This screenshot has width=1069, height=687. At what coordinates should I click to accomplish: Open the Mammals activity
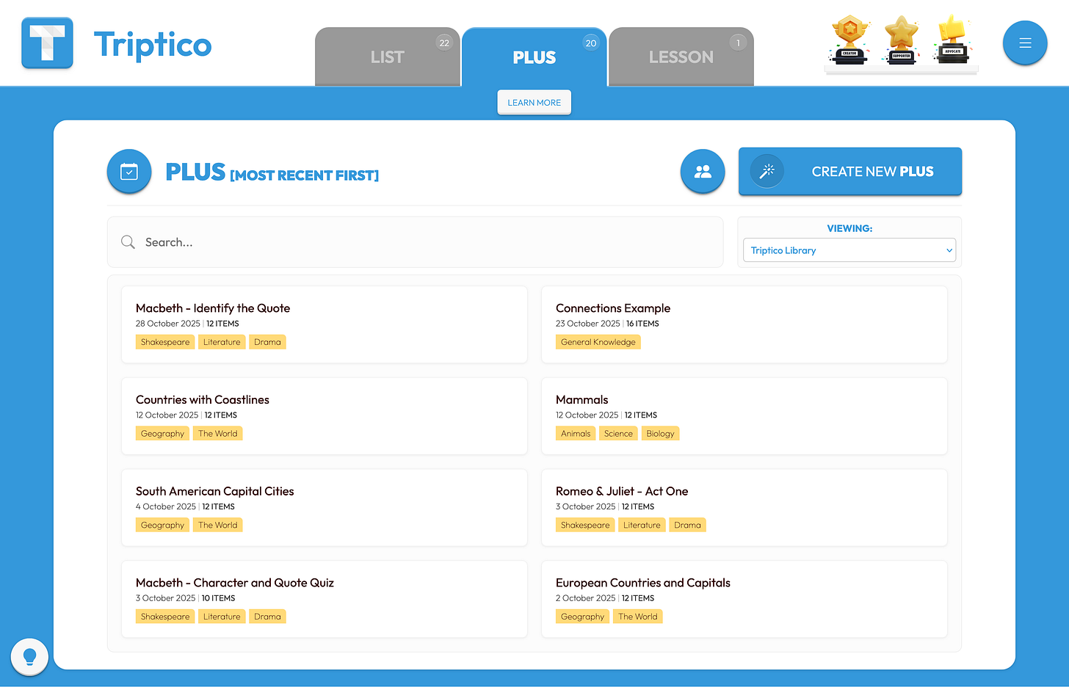click(744, 416)
